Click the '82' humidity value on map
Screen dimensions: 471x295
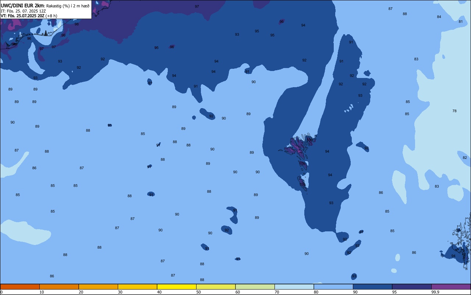[465, 158]
